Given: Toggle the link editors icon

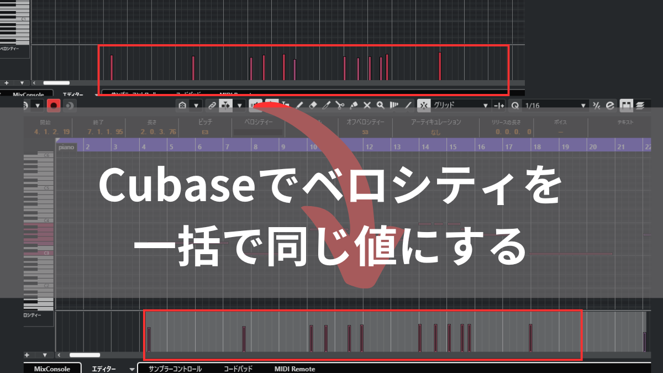Looking at the screenshot, I should tap(212, 105).
